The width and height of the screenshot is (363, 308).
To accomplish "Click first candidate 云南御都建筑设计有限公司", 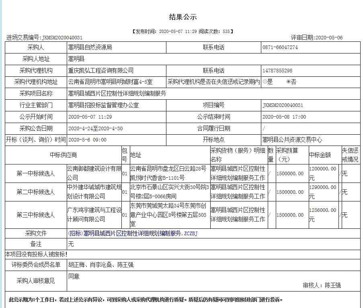I will click(x=94, y=173).
